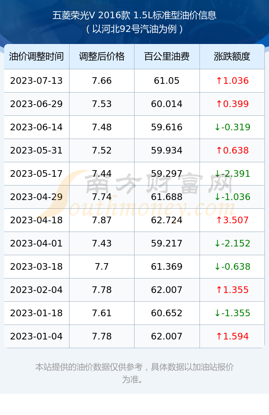Click the green down arrow beside -2.152
Image resolution: width=269 pixels, height=415 pixels.
(x=217, y=244)
